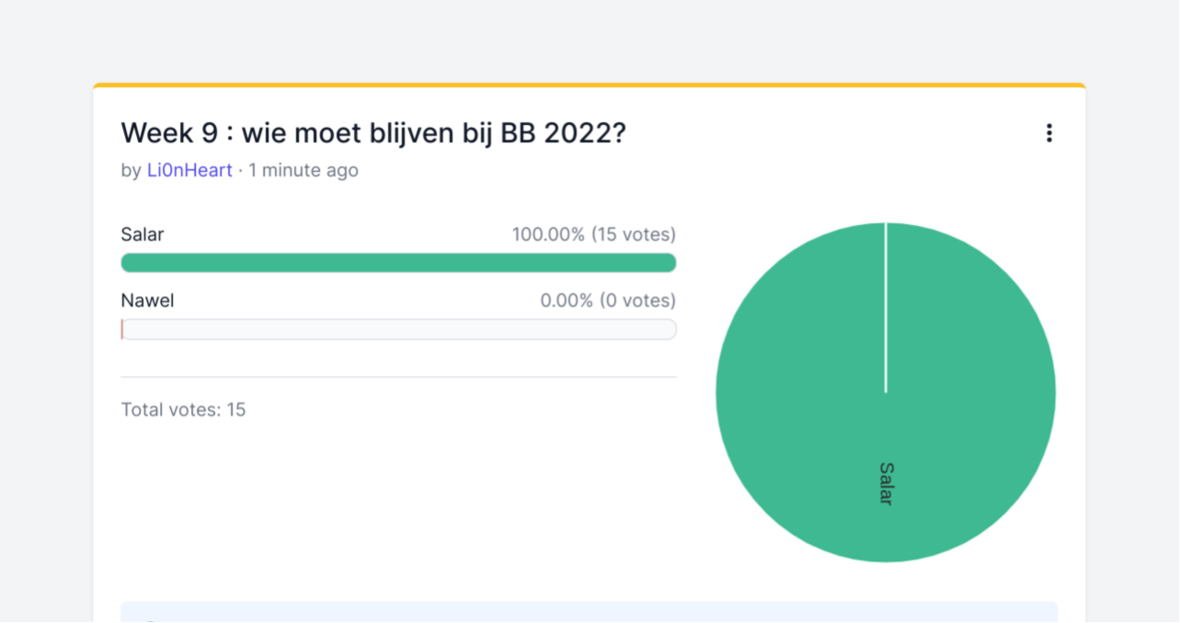Screen dimensions: 1180x623
Task: Click the white divider line in pie chart
Action: [x=886, y=308]
